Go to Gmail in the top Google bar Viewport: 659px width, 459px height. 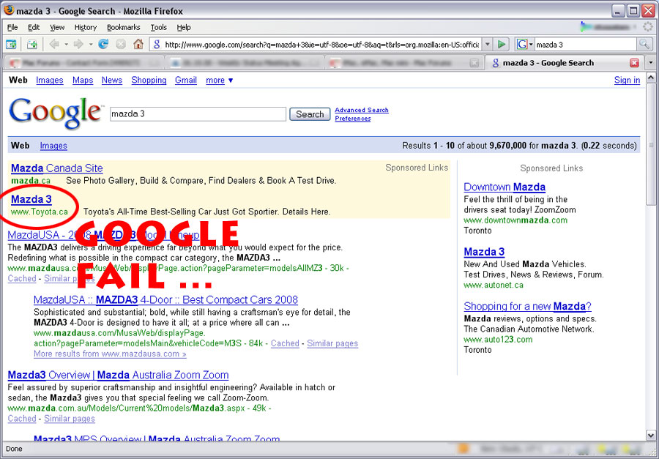pos(186,81)
